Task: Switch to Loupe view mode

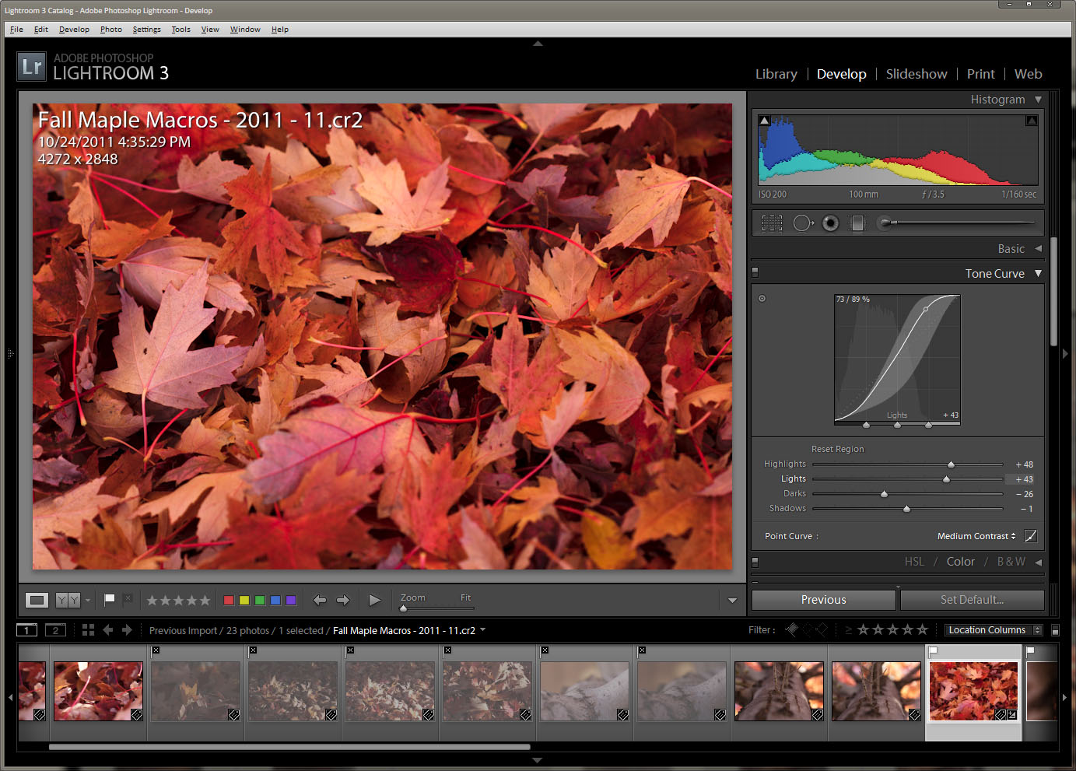Action: pos(37,600)
